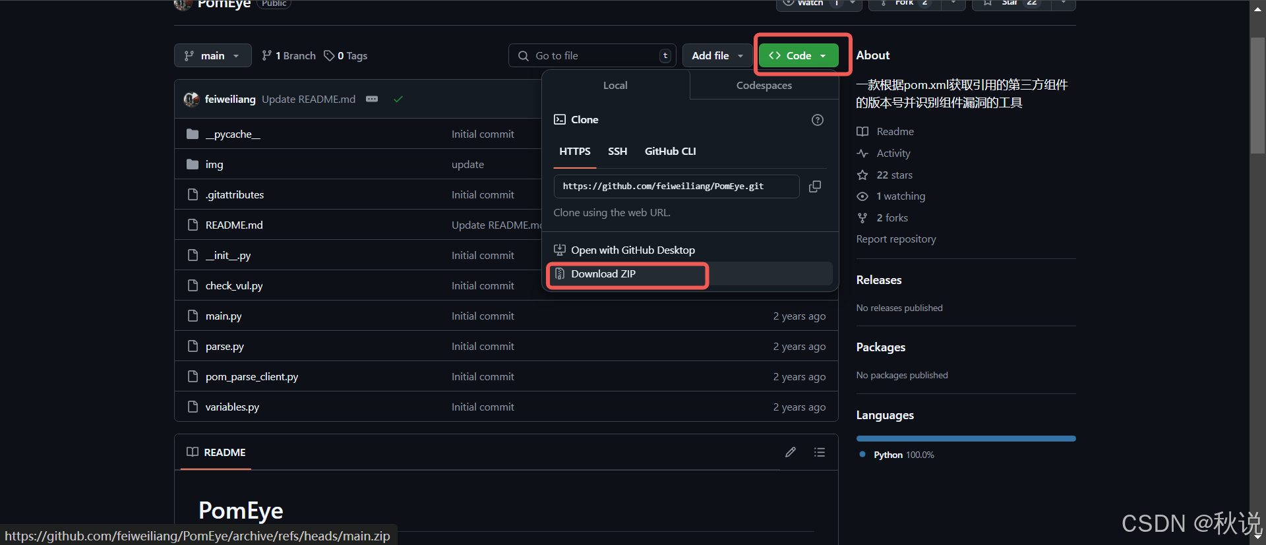Open the Initial commit message for main.py
This screenshot has width=1266, height=545.
point(483,316)
